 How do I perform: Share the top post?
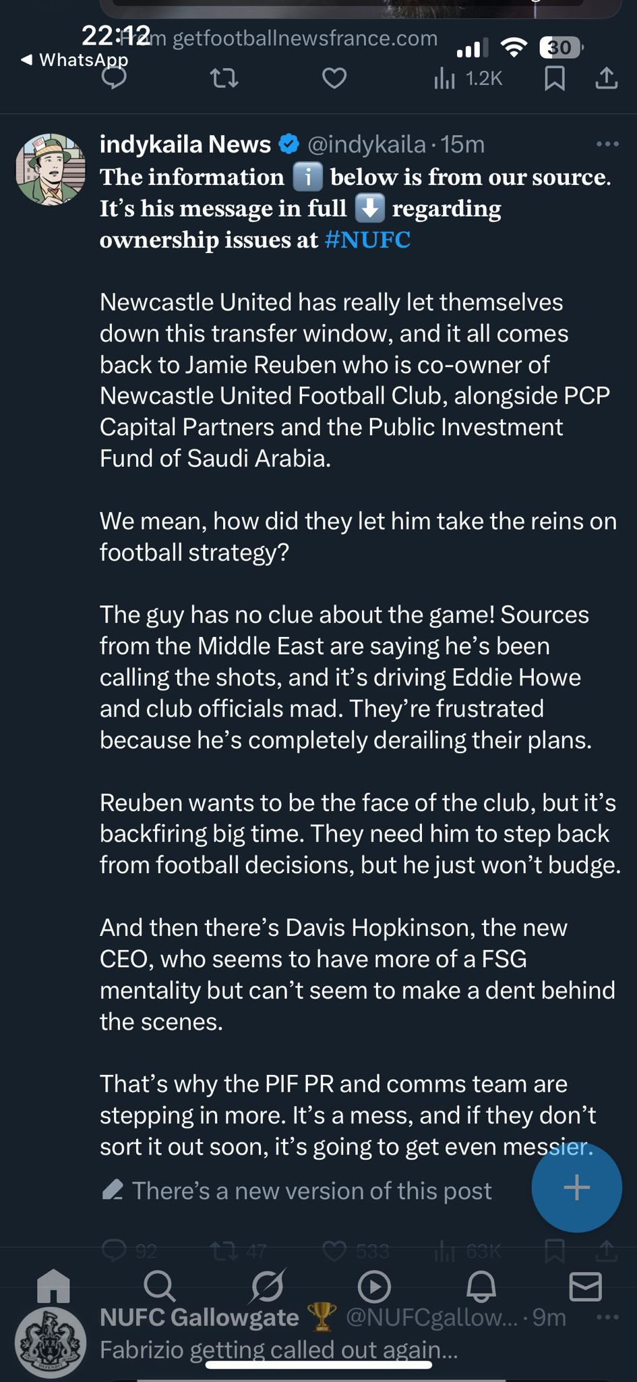click(x=607, y=79)
